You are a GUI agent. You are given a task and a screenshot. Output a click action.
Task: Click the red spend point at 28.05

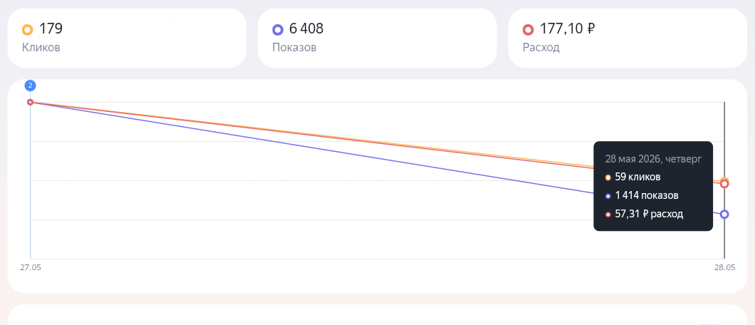tap(724, 184)
